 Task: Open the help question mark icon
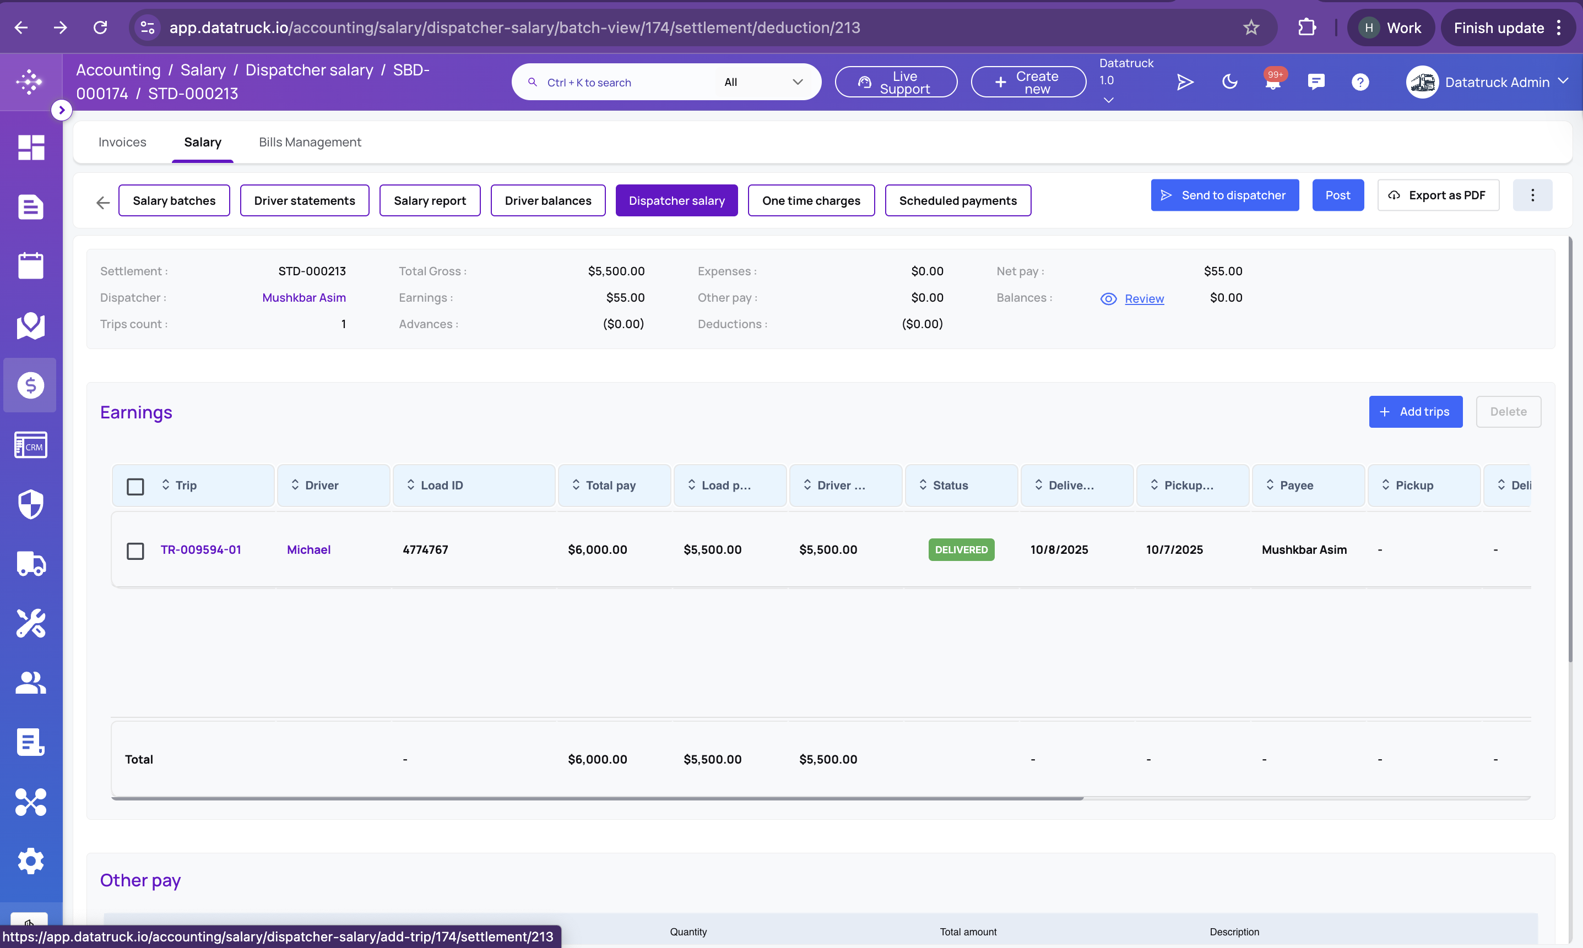pyautogui.click(x=1360, y=82)
